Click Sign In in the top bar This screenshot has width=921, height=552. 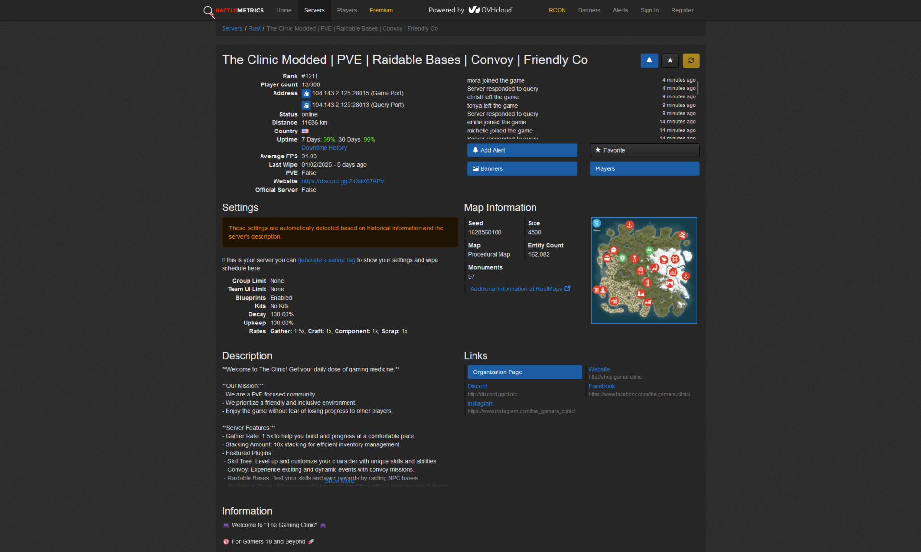click(649, 10)
